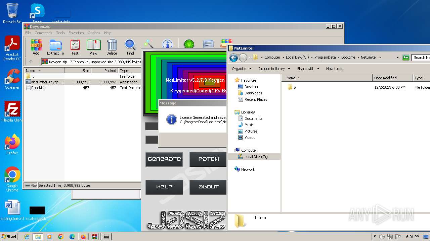Viewport: 430px width, 241px height.
Task: Click Extract To in WinRAR toolbar
Action: [x=55, y=47]
